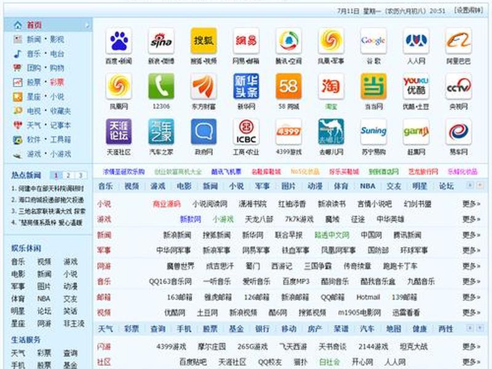Open 更多 in the 小说 row
This screenshot has height=369, width=492.
471,204
